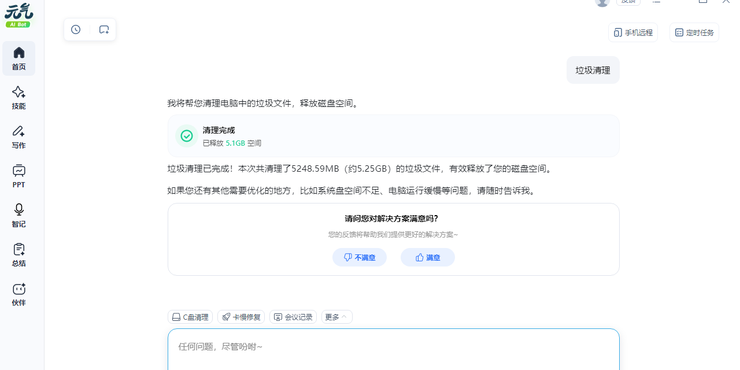Screen dimensions: 740x370
Task: Click the chat input field
Action: 393,346
